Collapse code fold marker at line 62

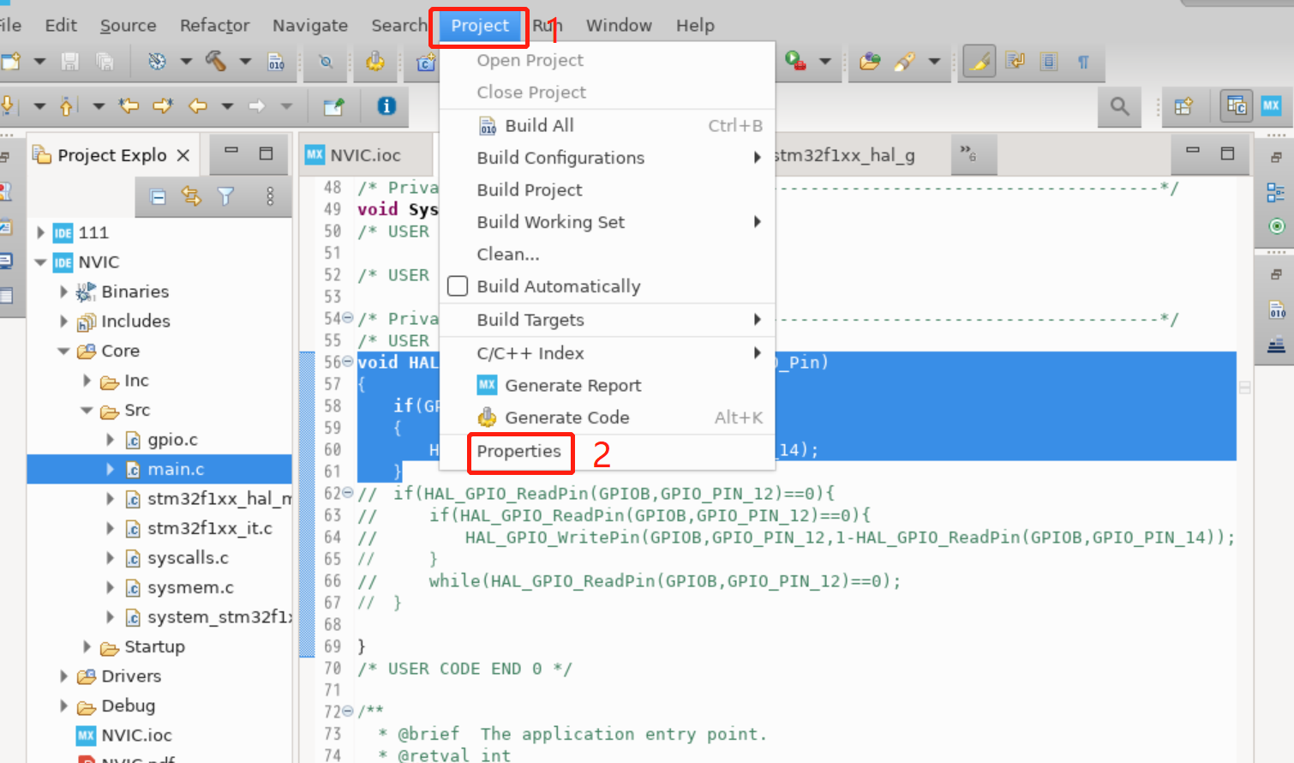point(348,493)
